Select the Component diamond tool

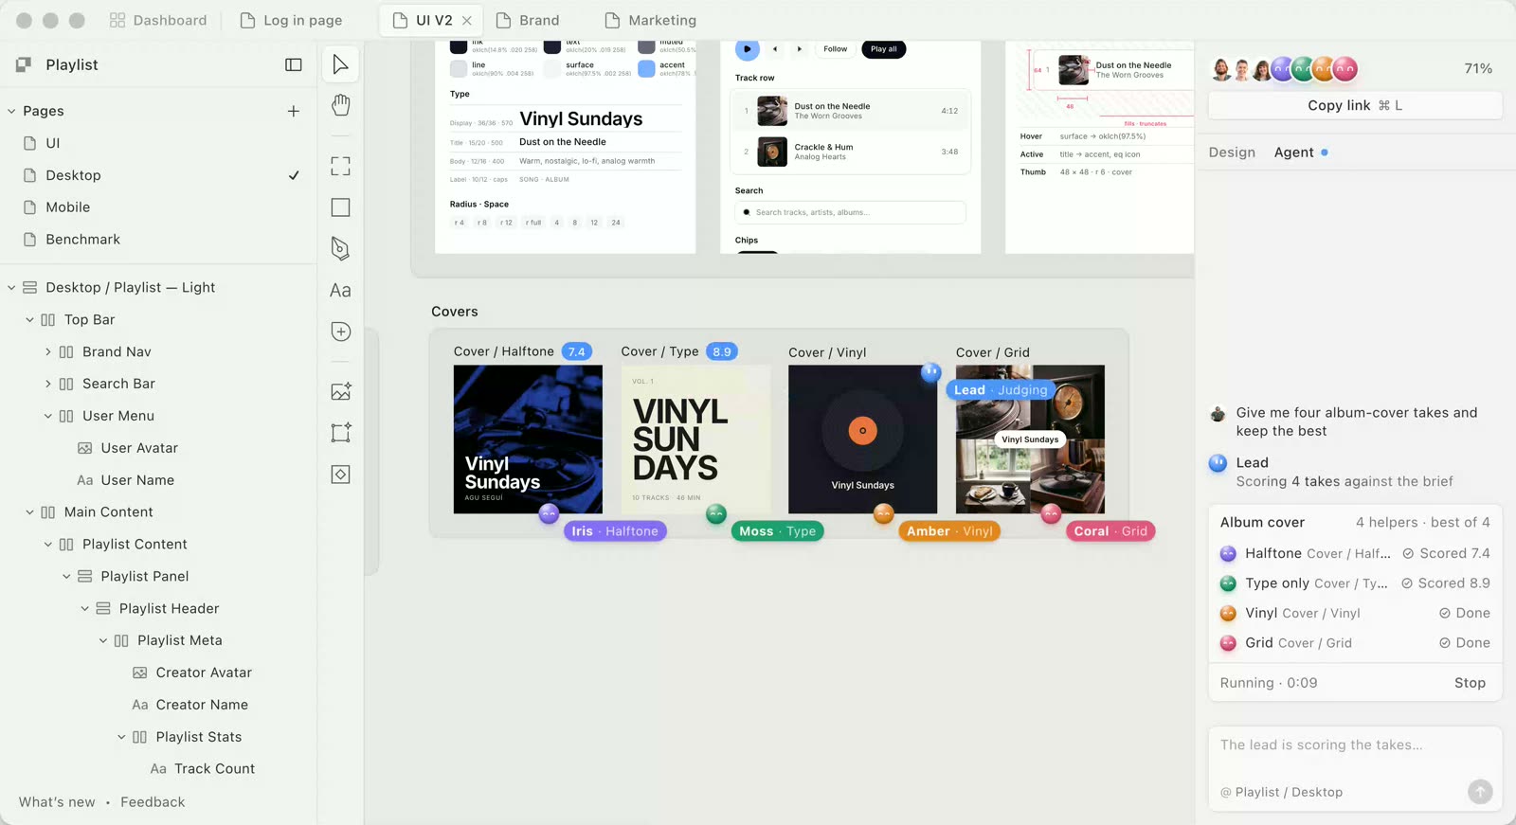point(340,475)
